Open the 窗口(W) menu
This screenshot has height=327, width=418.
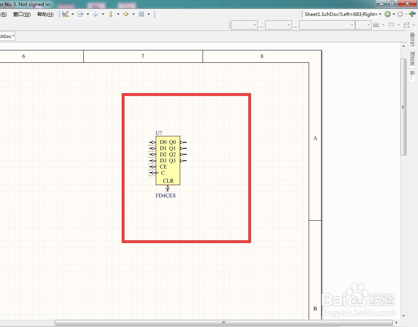22,14
